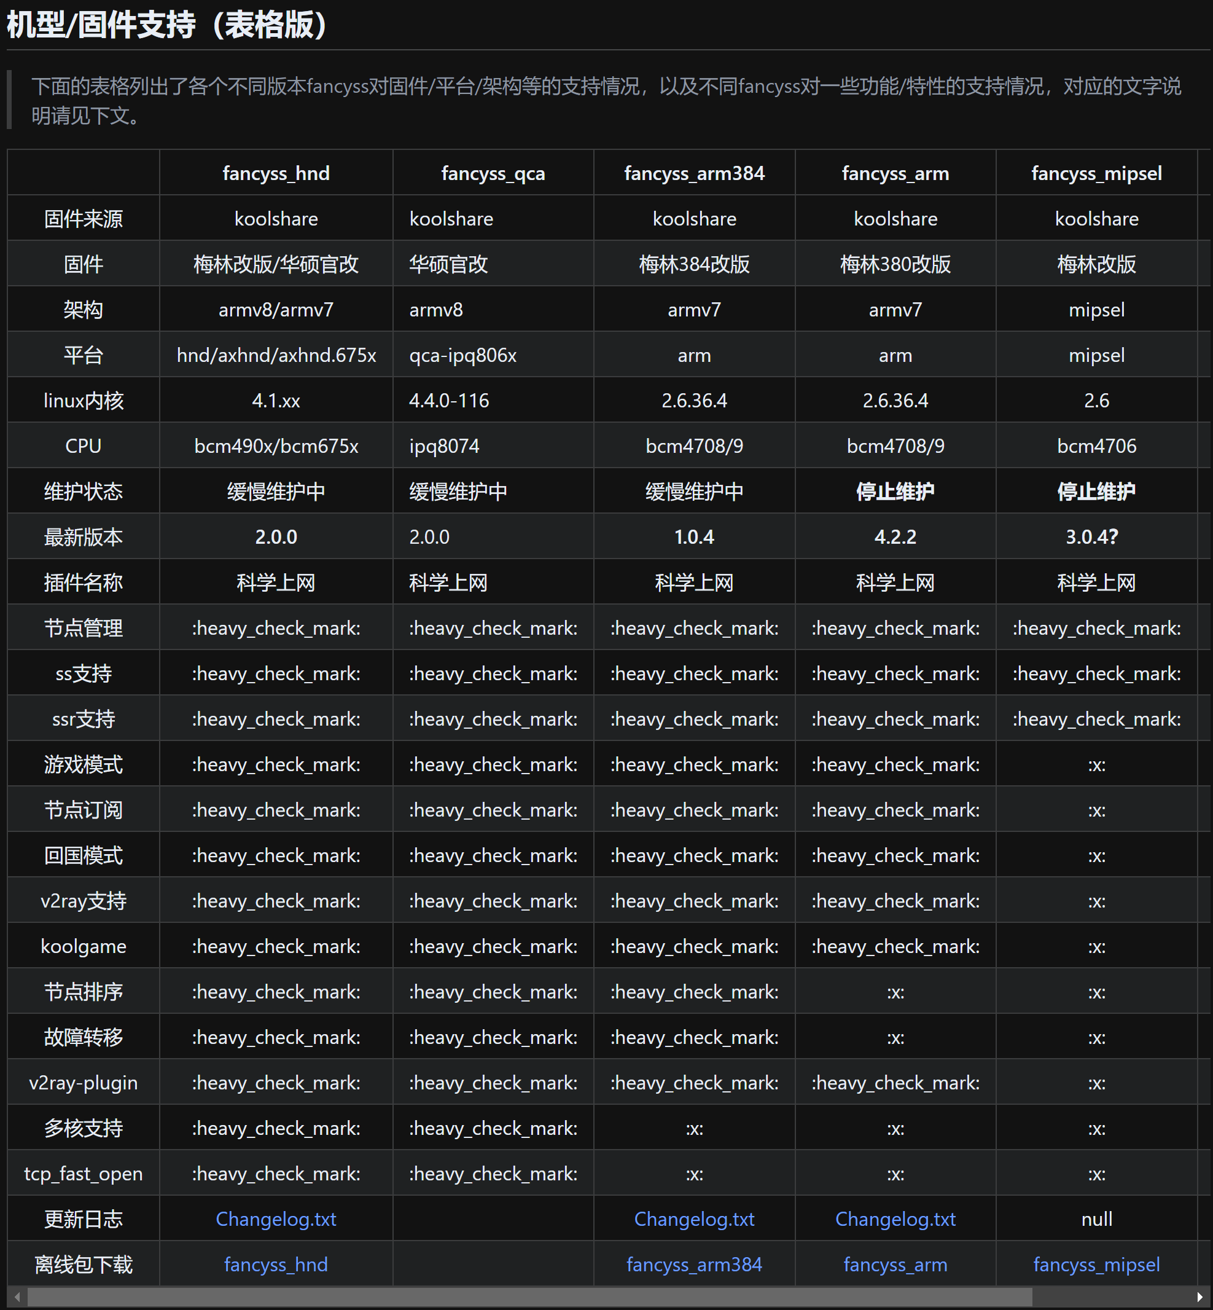Click the fancyss_arm384 offline package download link
Viewport: 1213px width, 1310px height.
point(694,1265)
